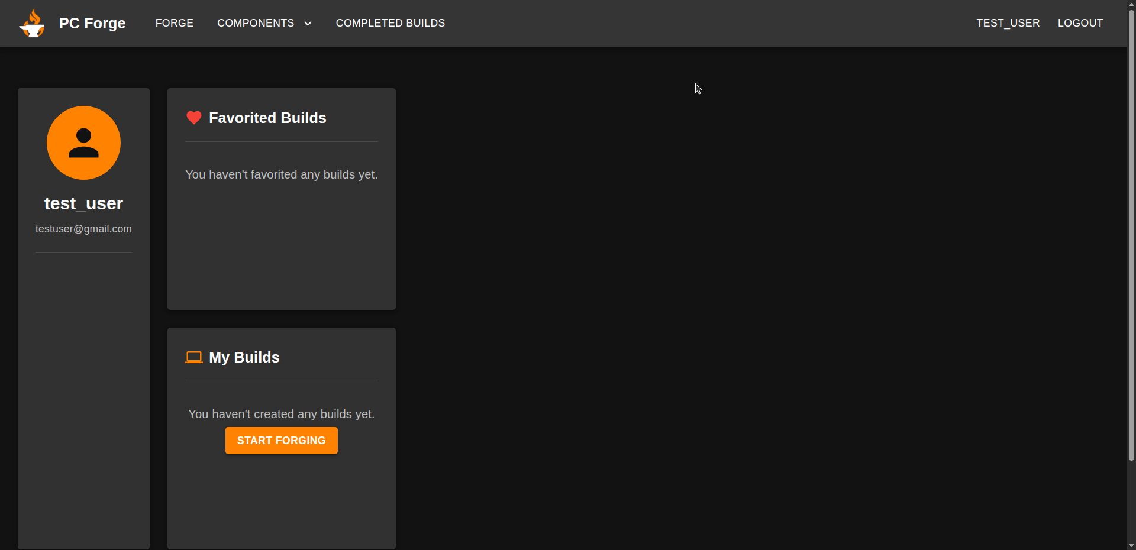Image resolution: width=1136 pixels, height=550 pixels.
Task: Click the red heart icon
Action: pyautogui.click(x=194, y=118)
